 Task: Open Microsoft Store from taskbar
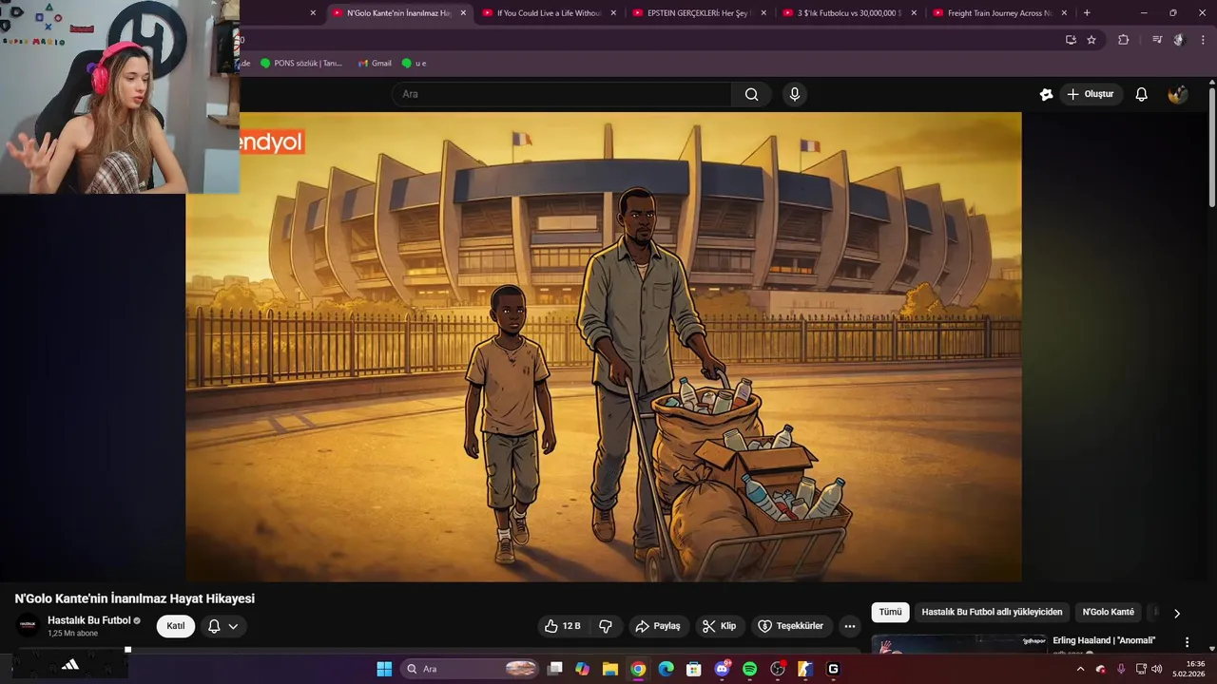coord(694,669)
